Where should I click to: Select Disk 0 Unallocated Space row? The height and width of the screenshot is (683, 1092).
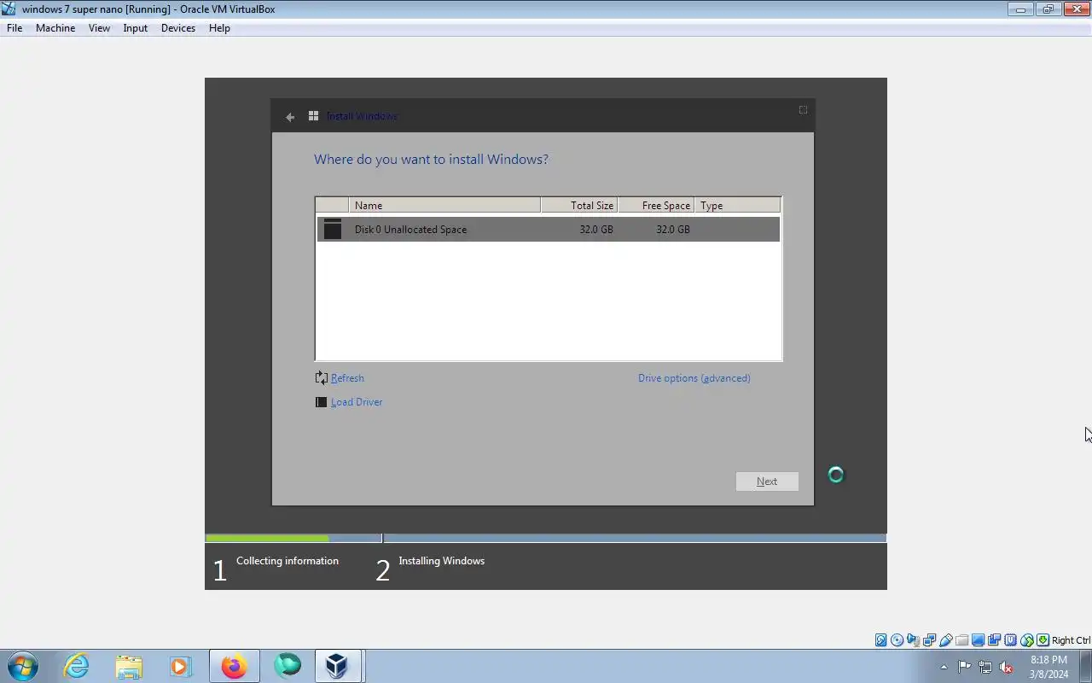(549, 230)
